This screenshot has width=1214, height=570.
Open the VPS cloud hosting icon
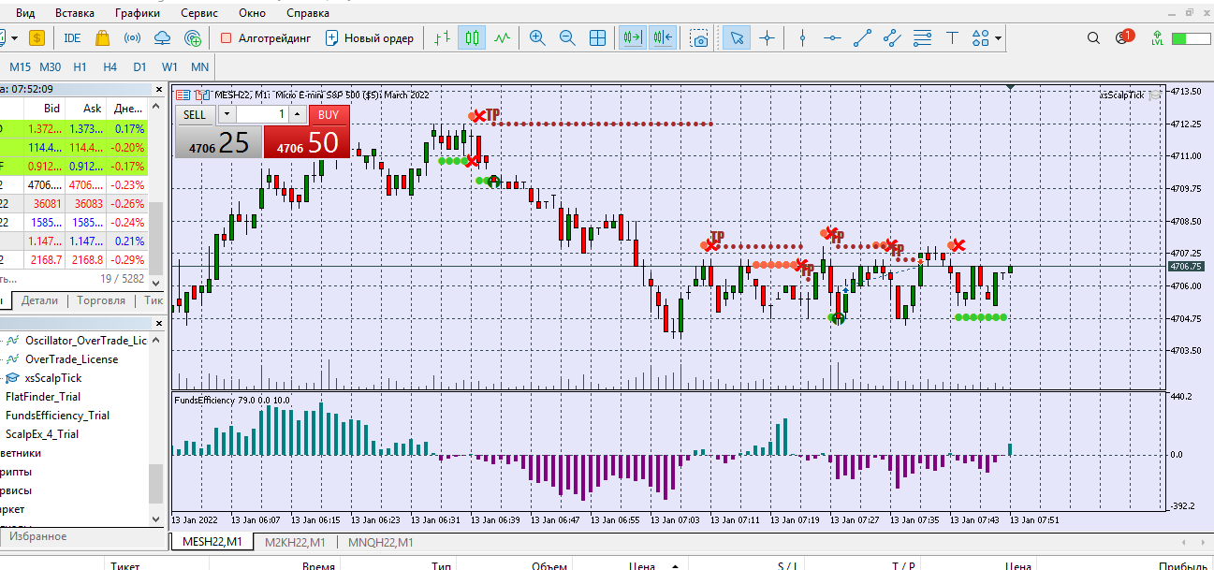[163, 38]
